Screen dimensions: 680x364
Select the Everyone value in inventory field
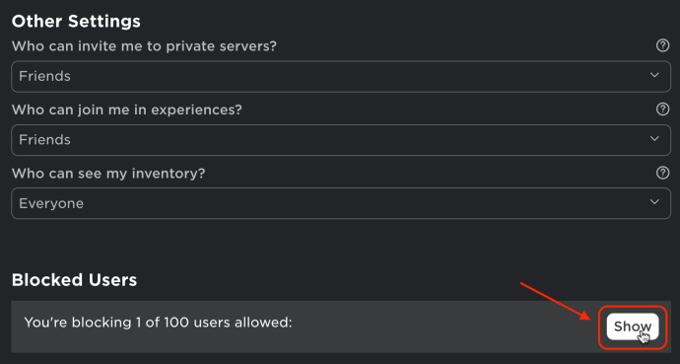51,203
